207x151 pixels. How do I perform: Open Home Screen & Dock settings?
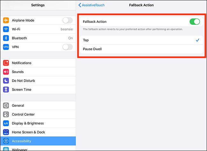(38, 132)
